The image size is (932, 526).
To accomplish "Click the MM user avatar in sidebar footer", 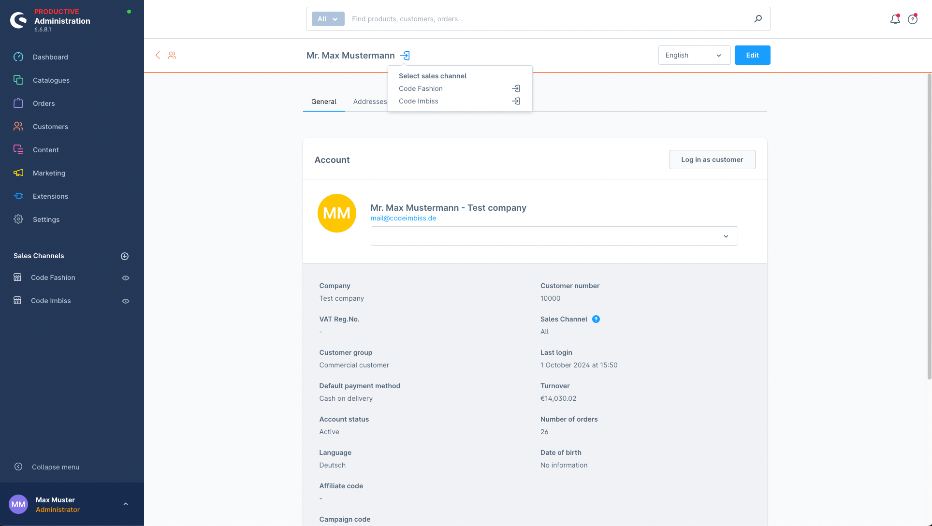I will (18, 504).
